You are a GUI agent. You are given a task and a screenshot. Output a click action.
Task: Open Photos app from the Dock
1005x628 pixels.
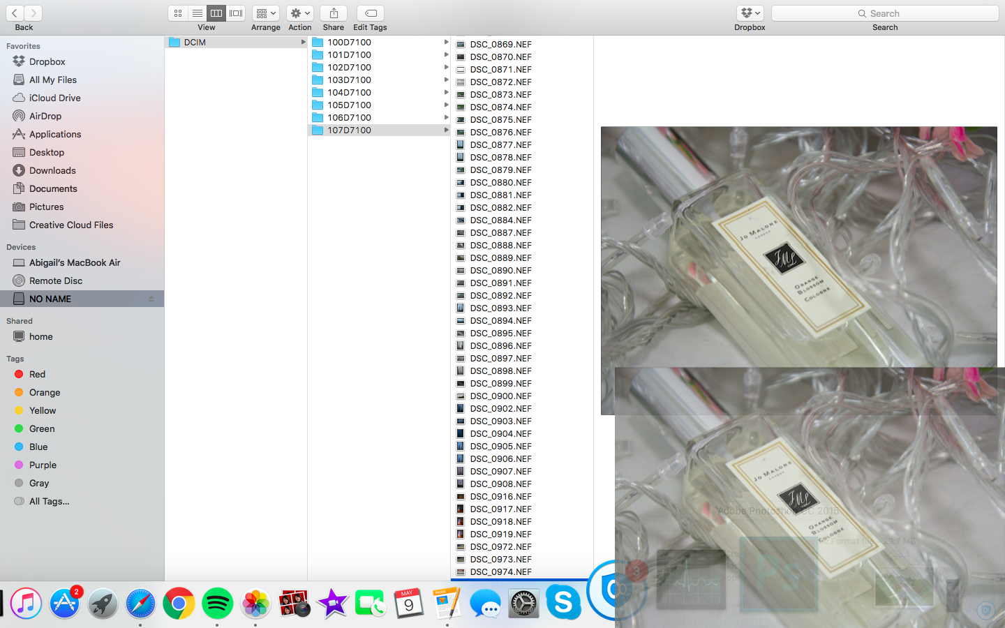pos(255,604)
